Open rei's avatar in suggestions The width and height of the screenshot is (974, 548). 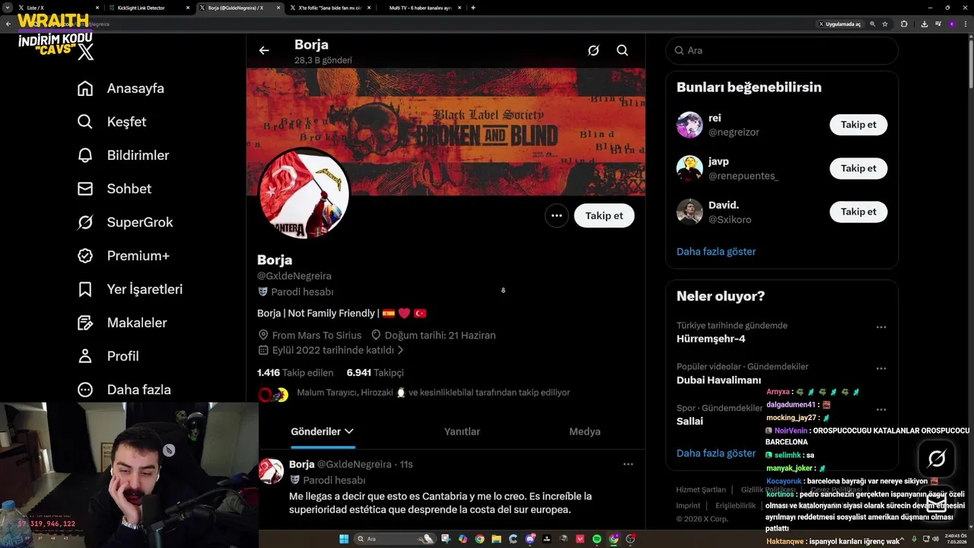[689, 125]
